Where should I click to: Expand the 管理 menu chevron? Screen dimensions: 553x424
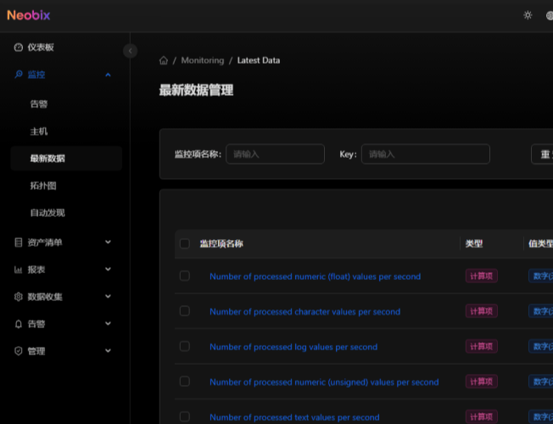pyautogui.click(x=108, y=350)
